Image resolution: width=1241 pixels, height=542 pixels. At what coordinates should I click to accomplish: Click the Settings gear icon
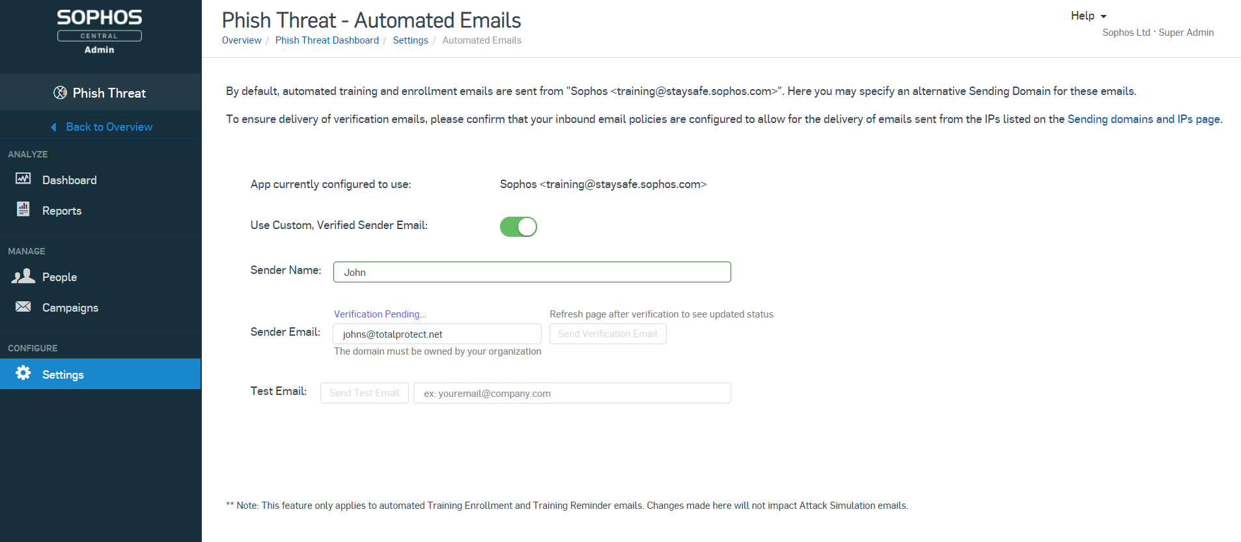pos(23,373)
